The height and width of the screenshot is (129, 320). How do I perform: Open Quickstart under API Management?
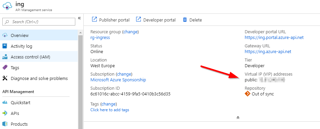(x=39, y=102)
